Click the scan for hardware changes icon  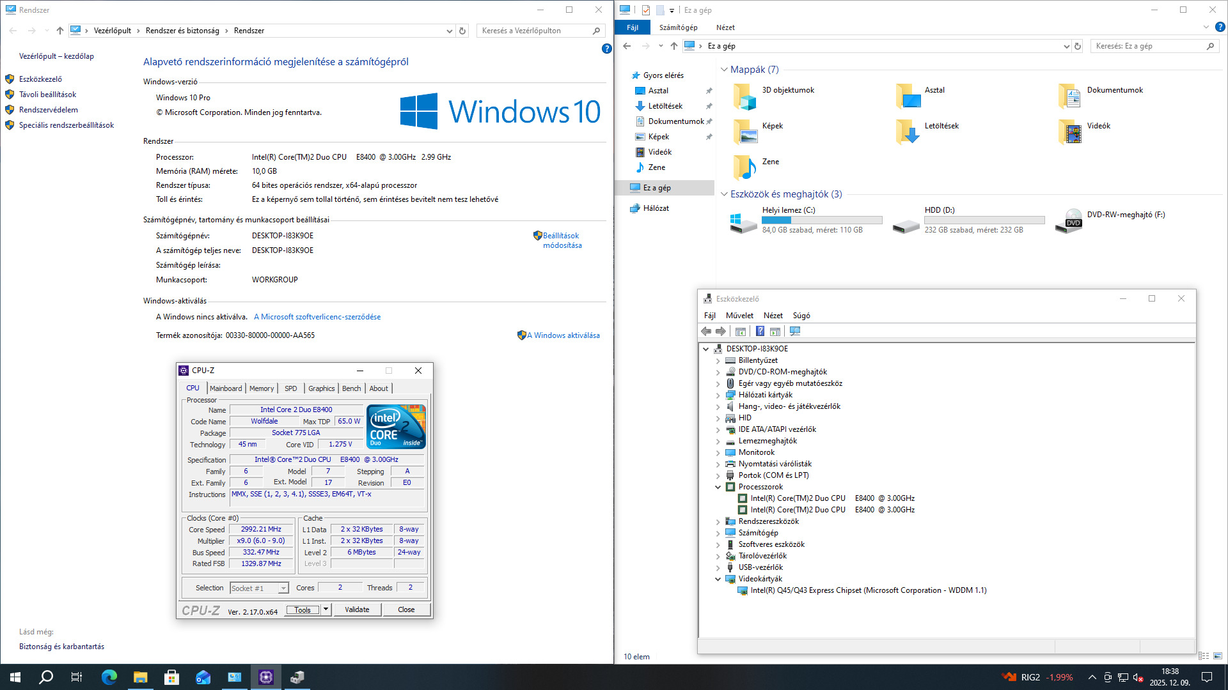(795, 331)
